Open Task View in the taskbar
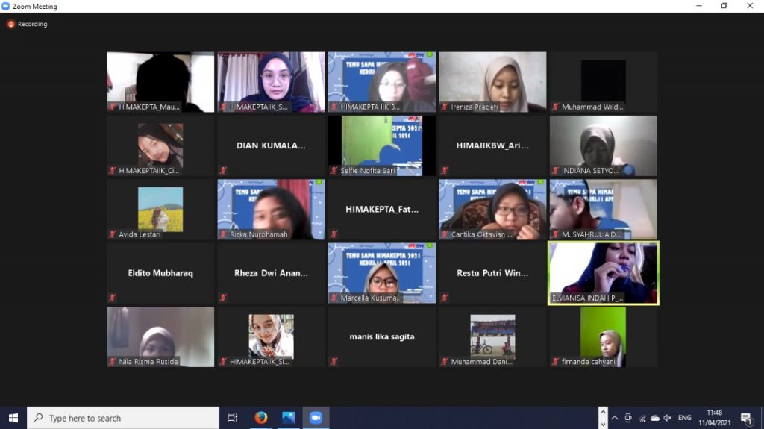 point(232,418)
